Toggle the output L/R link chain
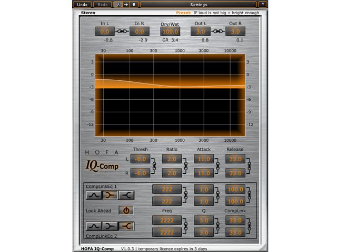 218,31
